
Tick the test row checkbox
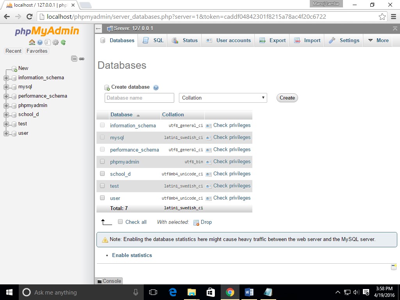(102, 186)
